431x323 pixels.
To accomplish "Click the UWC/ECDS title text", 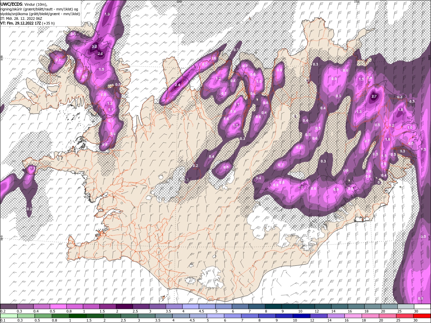I will 11,4.
